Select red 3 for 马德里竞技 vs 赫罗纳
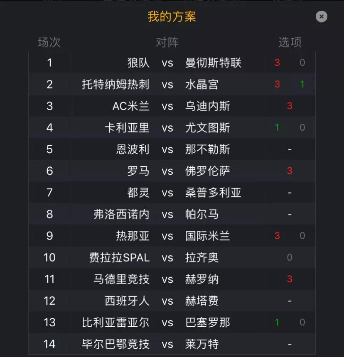This screenshot has height=357, width=344. tap(290, 279)
